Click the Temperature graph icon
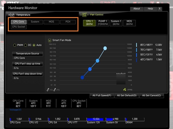Image resolution: width=173 pixels, height=129 pixels. pos(12,15)
